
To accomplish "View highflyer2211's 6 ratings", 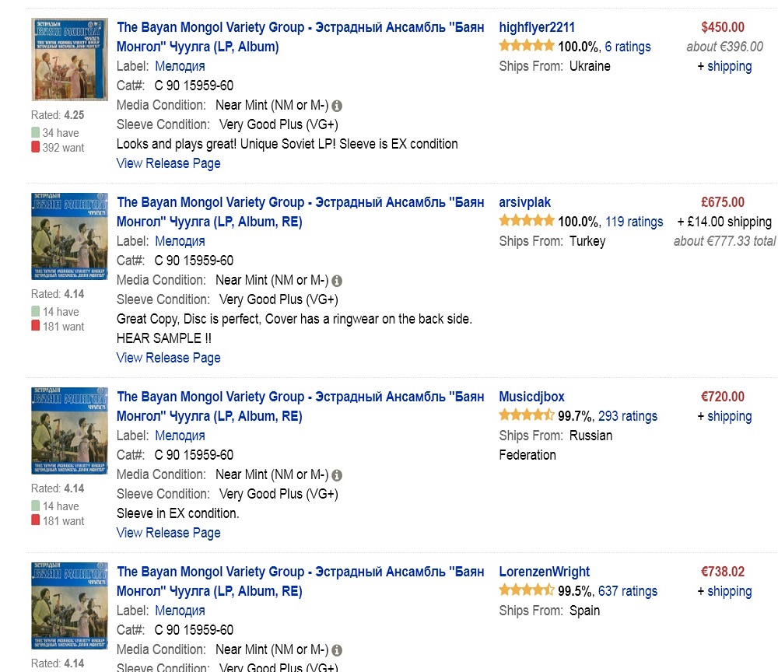I will coord(627,47).
